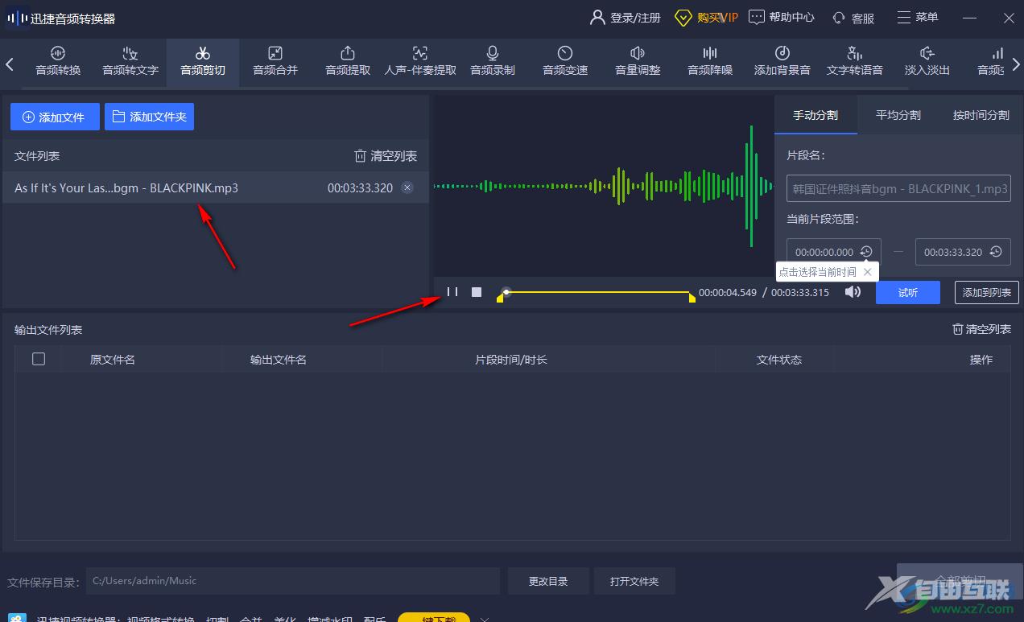Edit the segment start time 00:00:00.000
The image size is (1024, 622).
[x=824, y=252]
